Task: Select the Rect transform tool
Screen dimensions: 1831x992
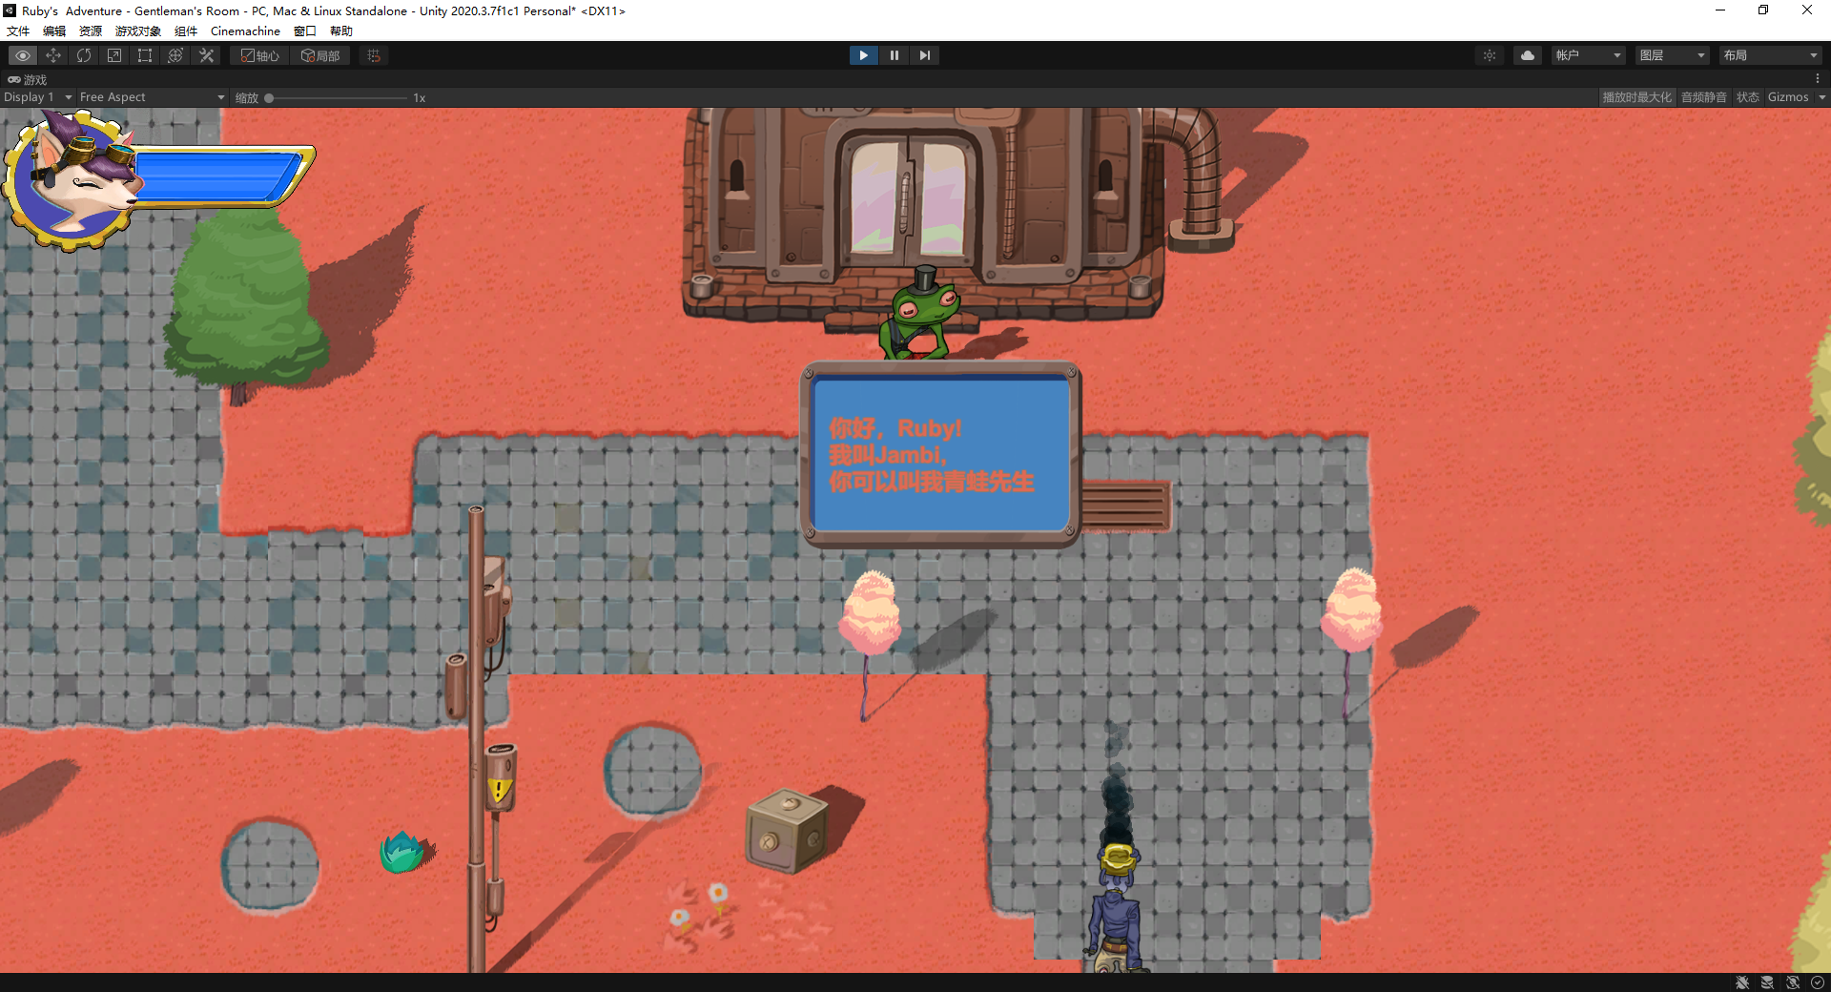Action: point(144,55)
